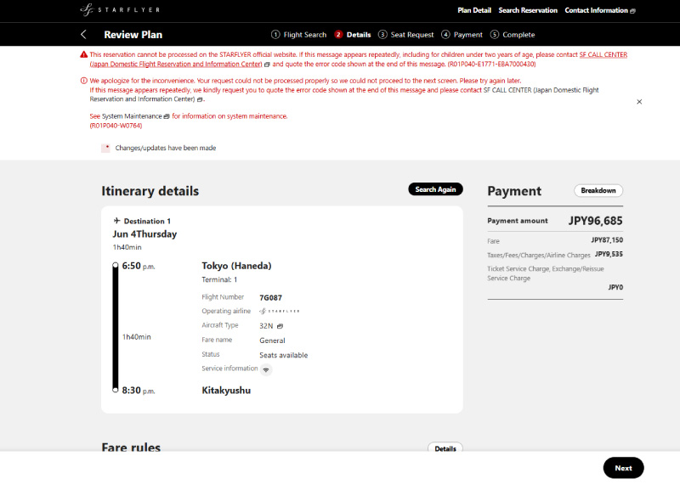Viewport: 680px width, 484px height.
Task: Expand the payment Breakdown
Action: click(x=598, y=191)
